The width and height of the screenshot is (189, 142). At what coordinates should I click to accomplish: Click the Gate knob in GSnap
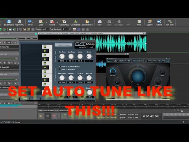pos(80,56)
